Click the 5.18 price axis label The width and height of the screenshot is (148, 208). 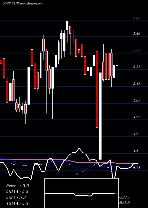[x=137, y=84]
